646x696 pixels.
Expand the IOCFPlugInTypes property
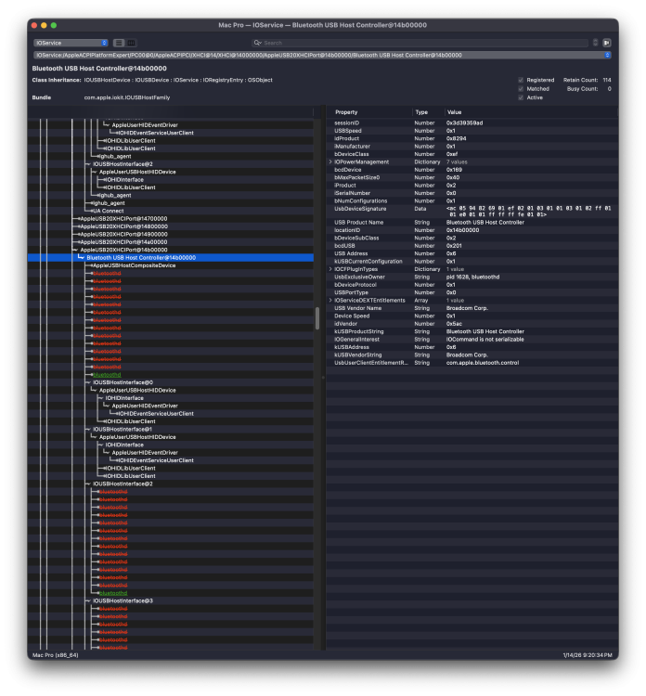pyautogui.click(x=330, y=269)
